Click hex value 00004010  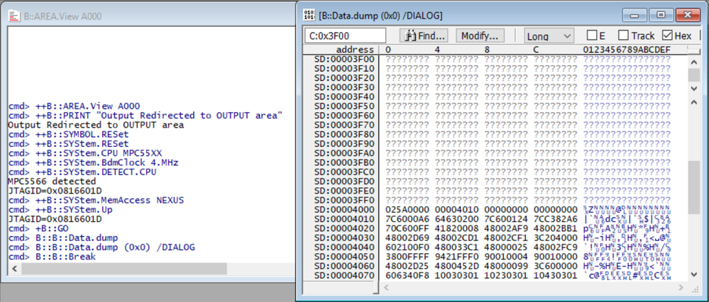tap(456, 209)
